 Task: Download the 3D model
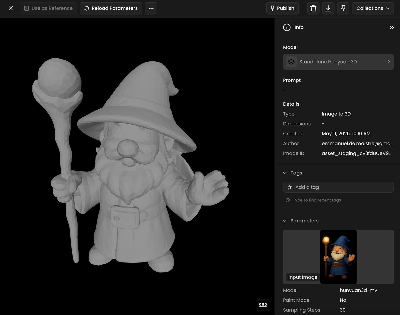(328, 8)
